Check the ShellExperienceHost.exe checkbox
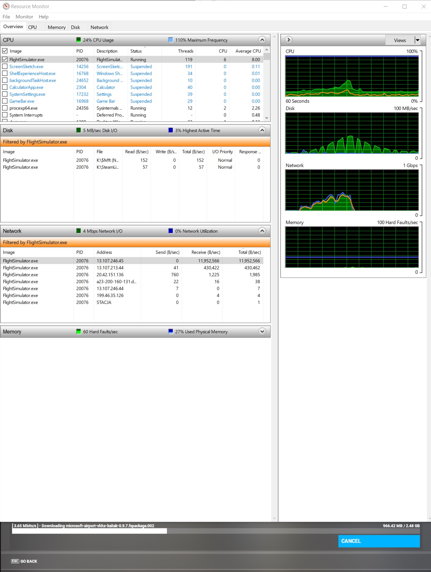The image size is (431, 572). [x=5, y=73]
